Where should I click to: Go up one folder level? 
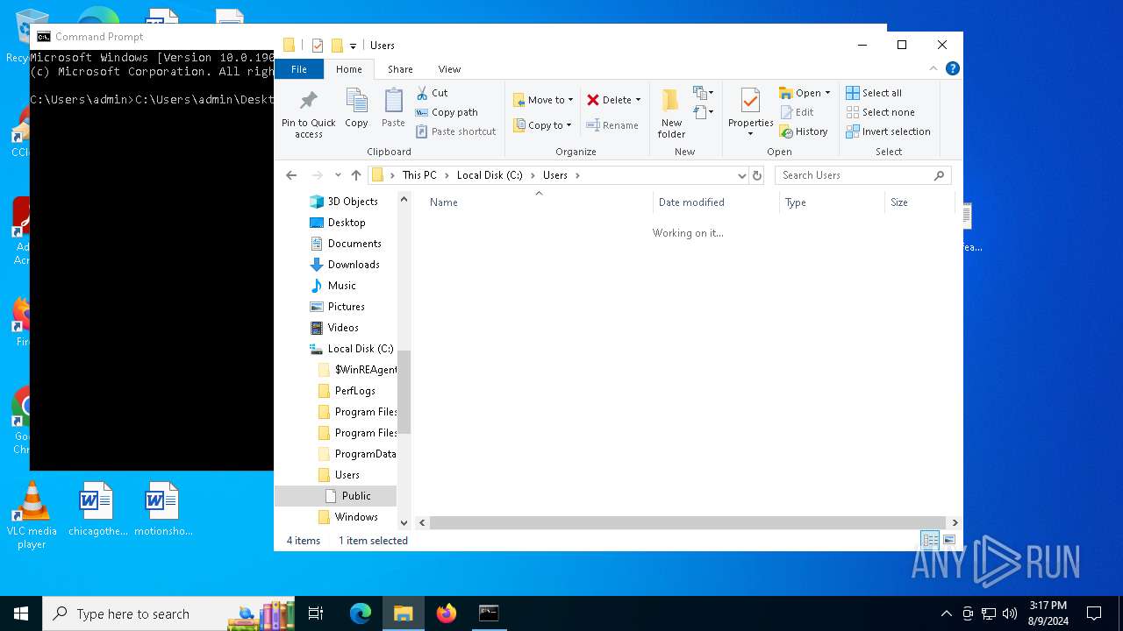tap(356, 175)
